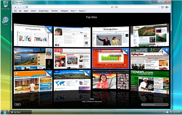Go forward with the Forward arrow button

19,7
